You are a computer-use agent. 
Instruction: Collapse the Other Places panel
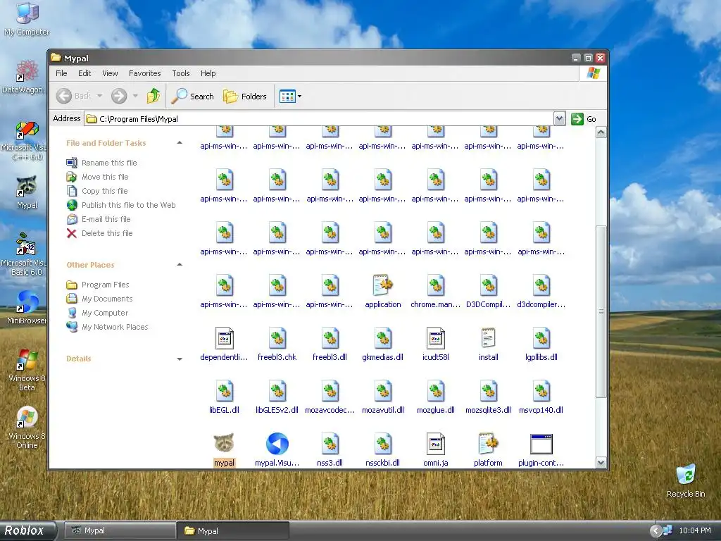coord(180,265)
